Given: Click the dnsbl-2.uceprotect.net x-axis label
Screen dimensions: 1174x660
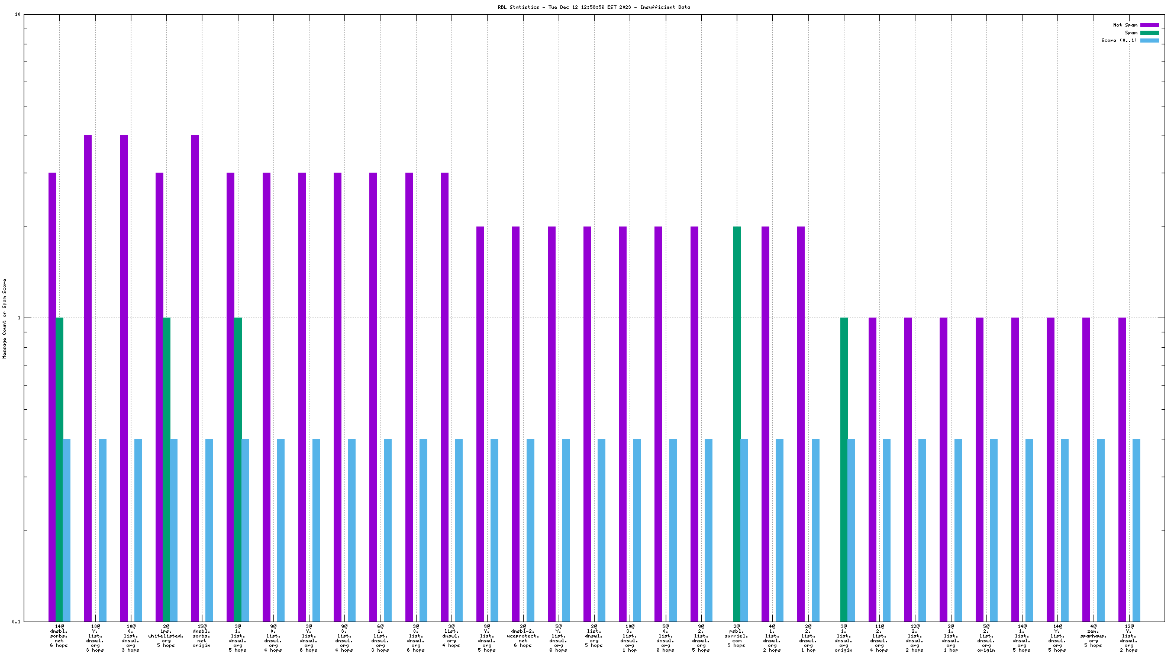Looking at the screenshot, I should [x=523, y=636].
